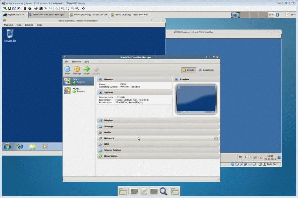Click the DEV1 Preview thumbnail
Screen dimensions: 298x198
tap(196, 98)
